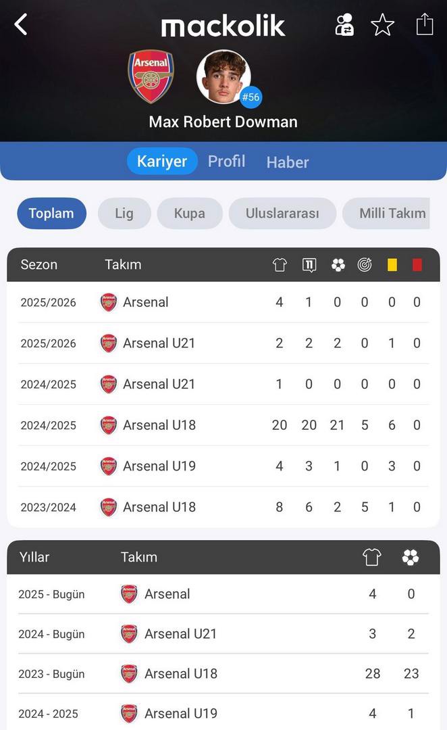Tap the yellow card column icon

392,265
